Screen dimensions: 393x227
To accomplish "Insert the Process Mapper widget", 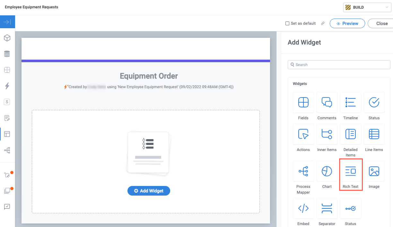I will 303,172.
